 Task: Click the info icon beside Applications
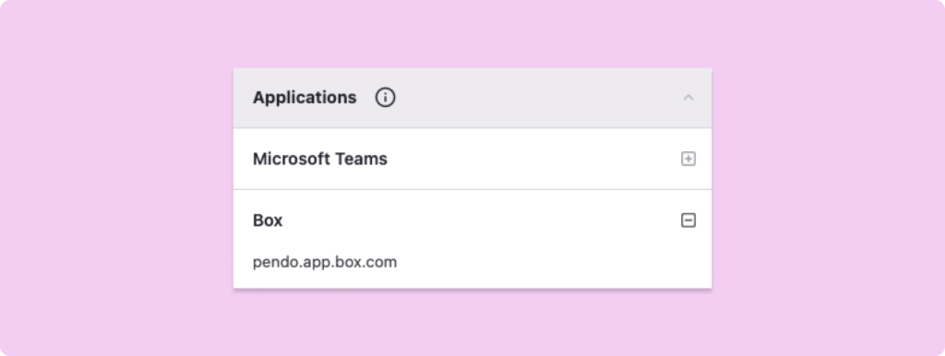point(385,98)
